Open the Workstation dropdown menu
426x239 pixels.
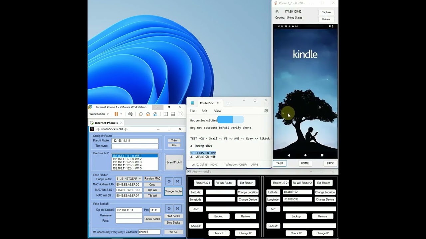click(x=99, y=114)
